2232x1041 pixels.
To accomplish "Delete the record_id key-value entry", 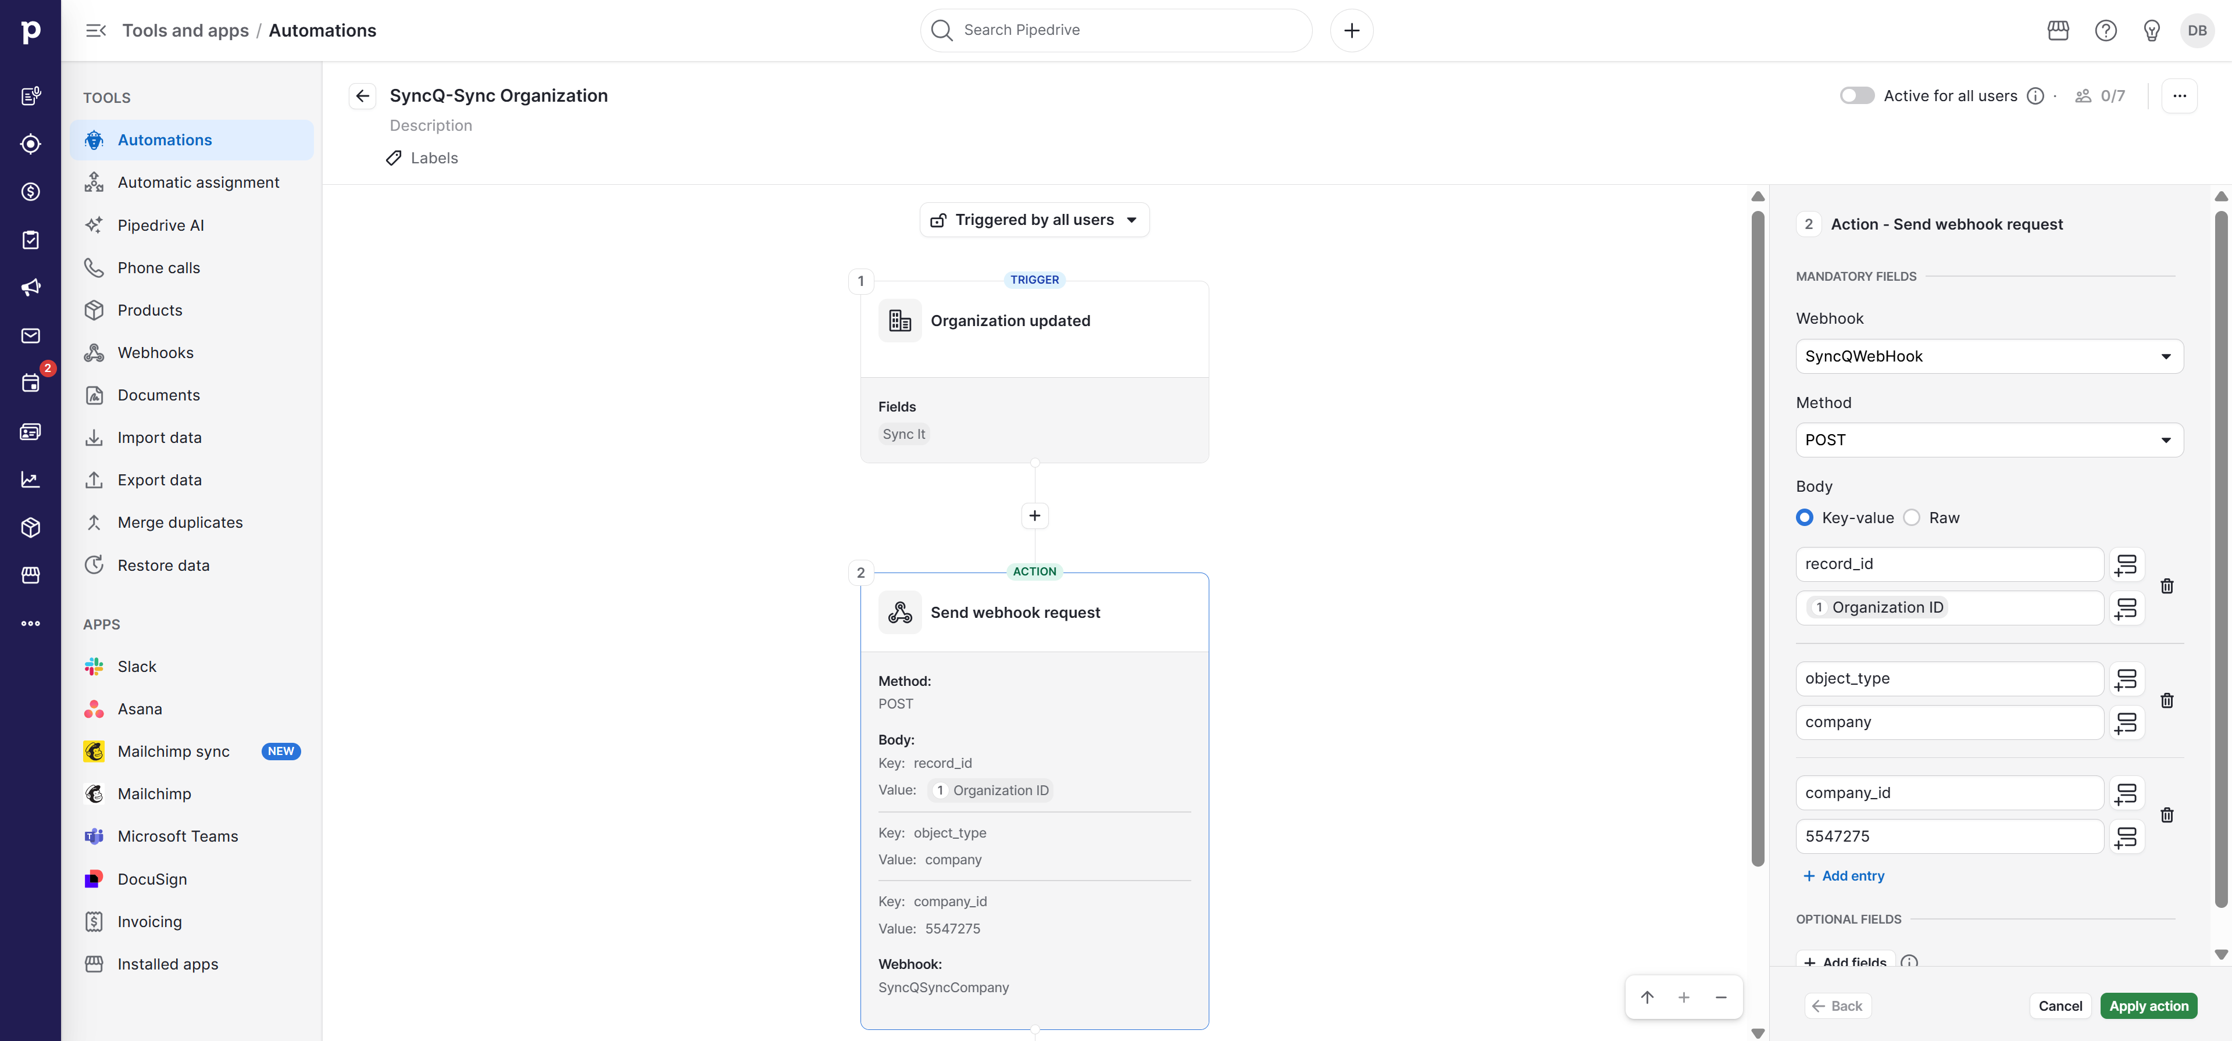I will click(x=2167, y=586).
